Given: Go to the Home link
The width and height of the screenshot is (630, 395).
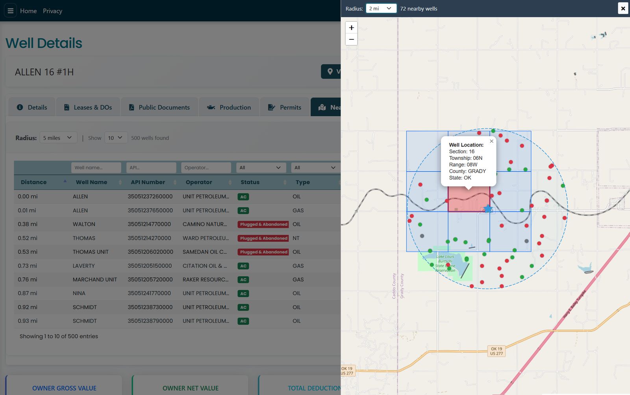Looking at the screenshot, I should [x=28, y=11].
